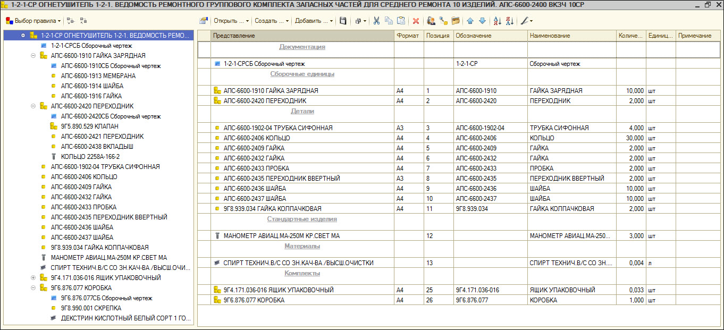Screen dimensions: 724x330
Task: Move item down with blue down arrow
Action: click(x=482, y=21)
